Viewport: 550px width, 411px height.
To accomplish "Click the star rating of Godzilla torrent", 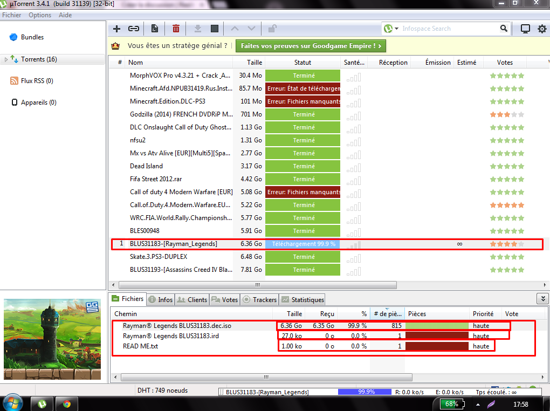I will 507,114.
